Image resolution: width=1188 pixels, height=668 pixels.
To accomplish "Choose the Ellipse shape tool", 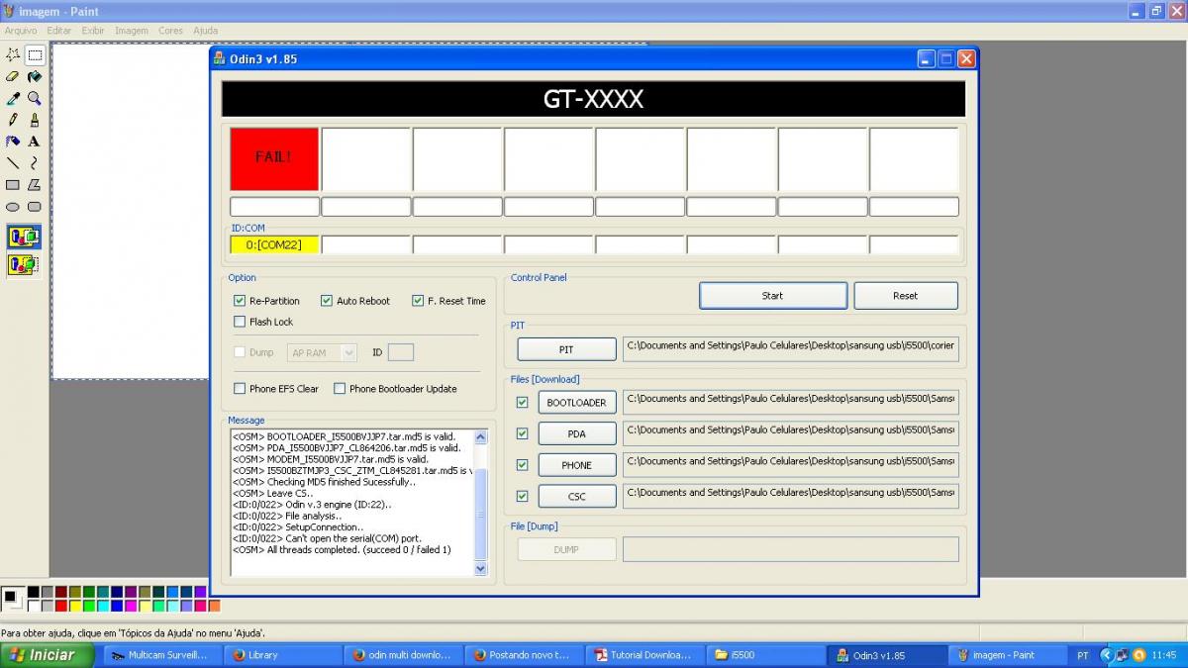I will tap(13, 207).
